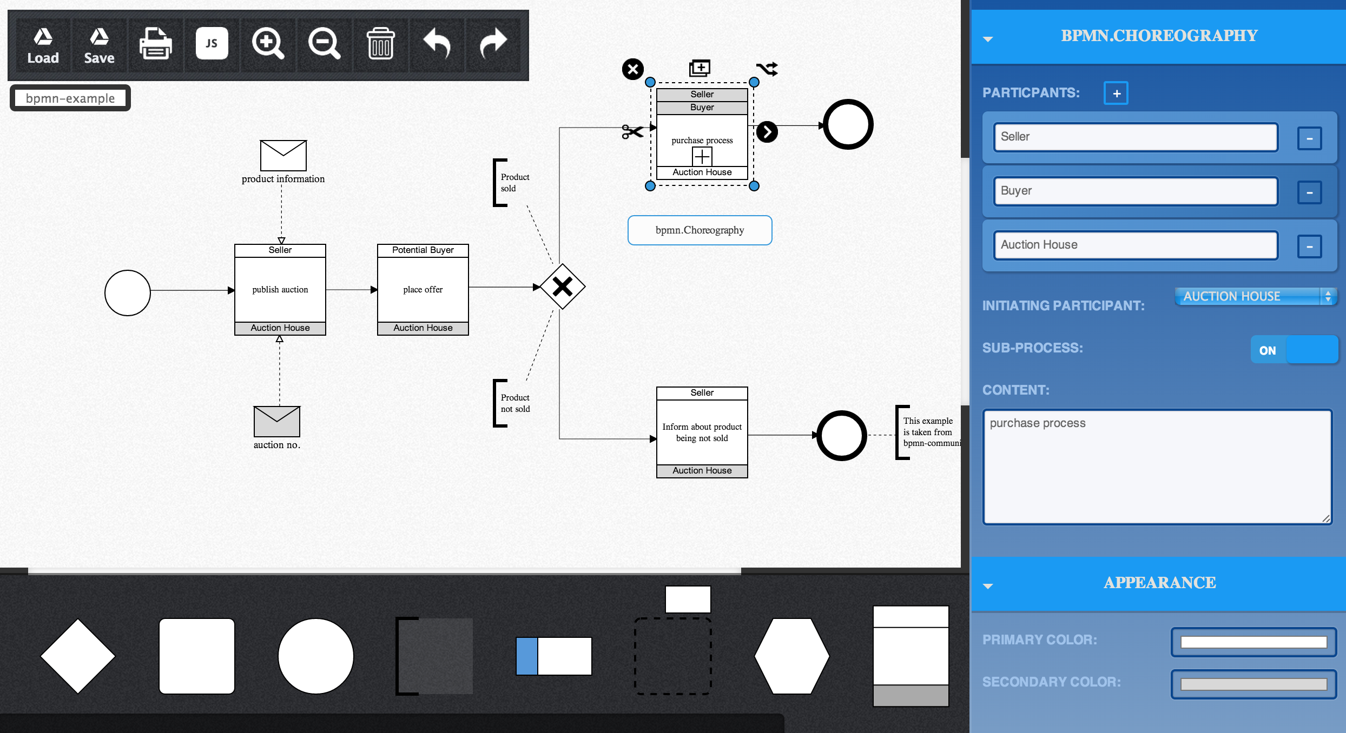The width and height of the screenshot is (1346, 733).
Task: Collapse the BPMN.Choreography section
Action: [x=988, y=39]
